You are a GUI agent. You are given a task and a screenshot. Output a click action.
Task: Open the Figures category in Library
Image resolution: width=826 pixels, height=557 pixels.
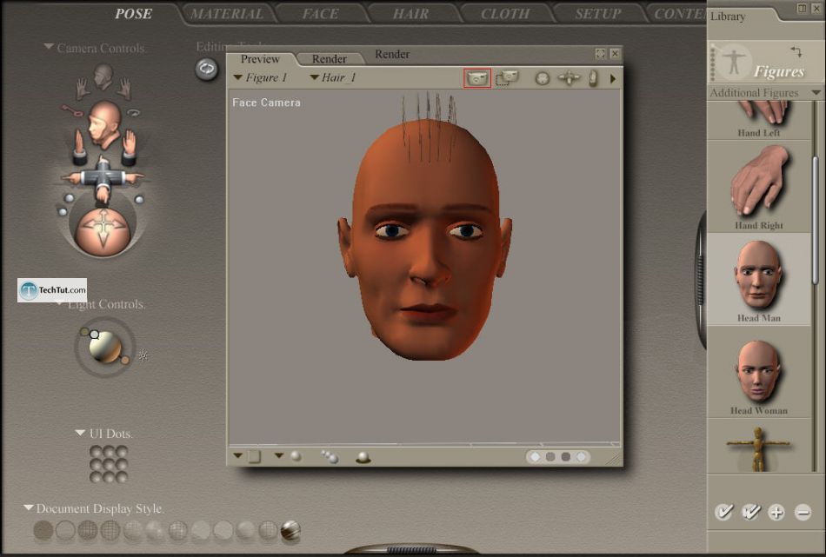(x=758, y=63)
